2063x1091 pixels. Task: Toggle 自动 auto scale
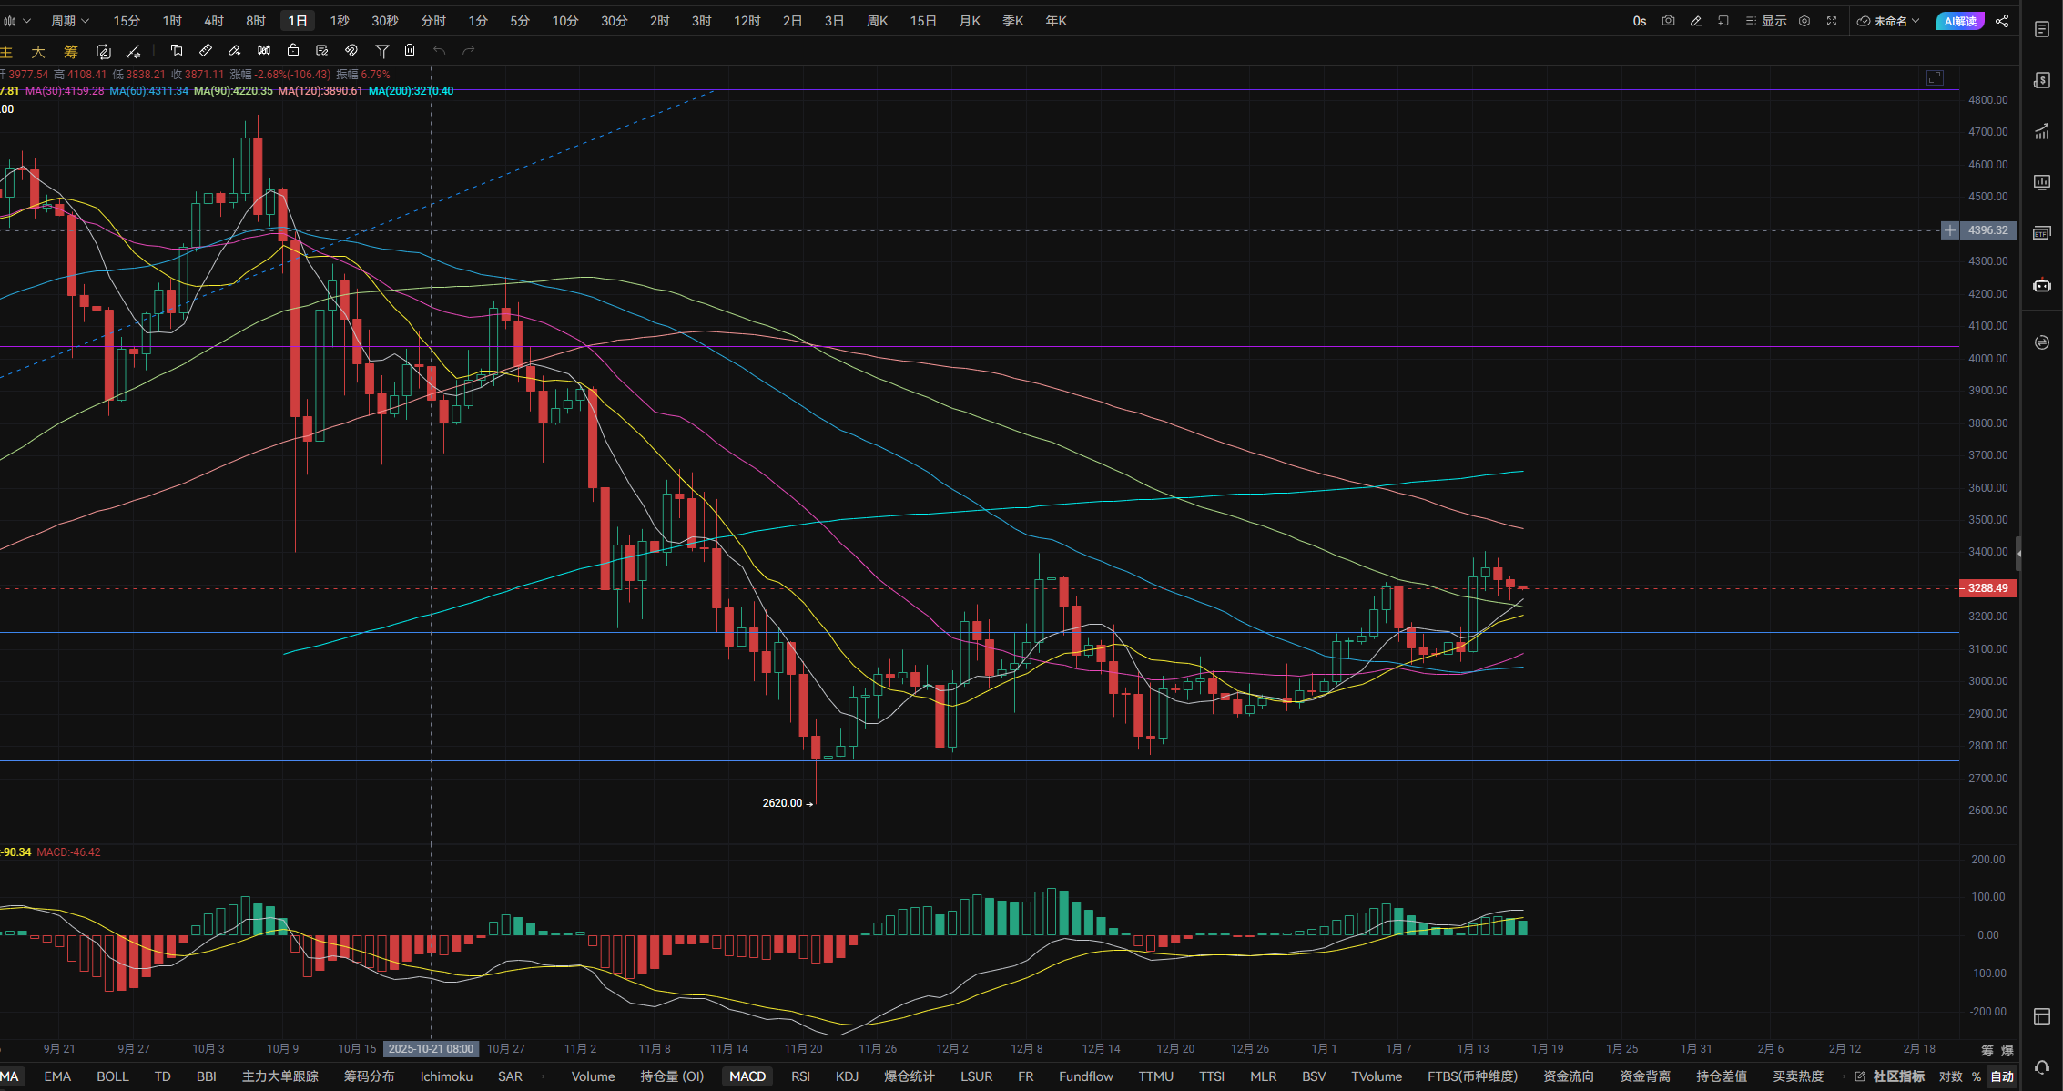[x=2002, y=1076]
